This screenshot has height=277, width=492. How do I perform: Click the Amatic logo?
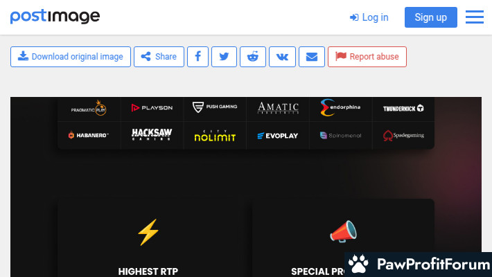[278, 108]
